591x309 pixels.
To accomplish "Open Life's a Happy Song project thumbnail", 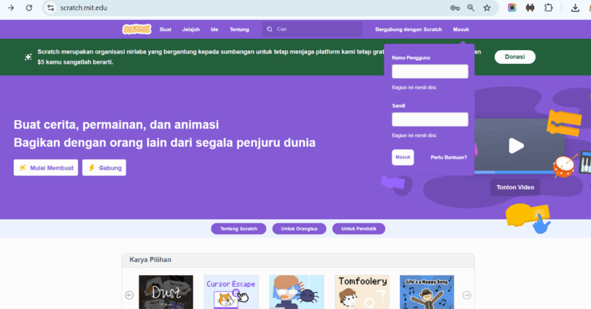I will [x=427, y=292].
